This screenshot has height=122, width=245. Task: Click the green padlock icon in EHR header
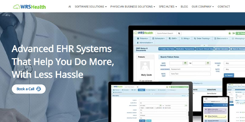[229, 33]
